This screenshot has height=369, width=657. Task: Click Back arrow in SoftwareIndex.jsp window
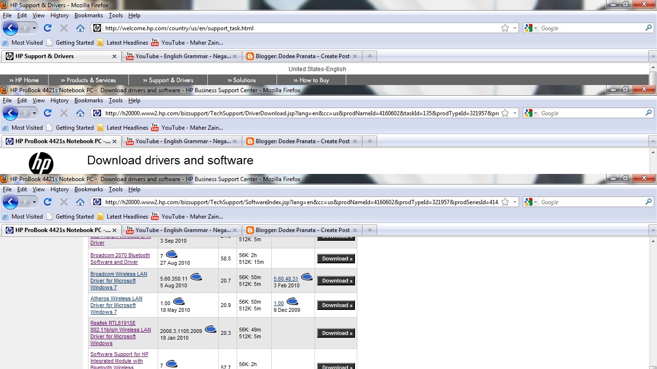click(11, 202)
